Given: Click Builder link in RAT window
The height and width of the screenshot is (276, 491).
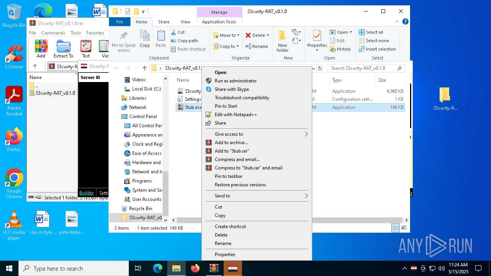Looking at the screenshot, I should [86, 193].
